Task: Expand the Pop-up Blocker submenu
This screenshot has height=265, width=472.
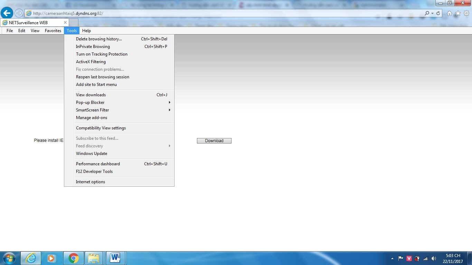Action: pyautogui.click(x=119, y=102)
